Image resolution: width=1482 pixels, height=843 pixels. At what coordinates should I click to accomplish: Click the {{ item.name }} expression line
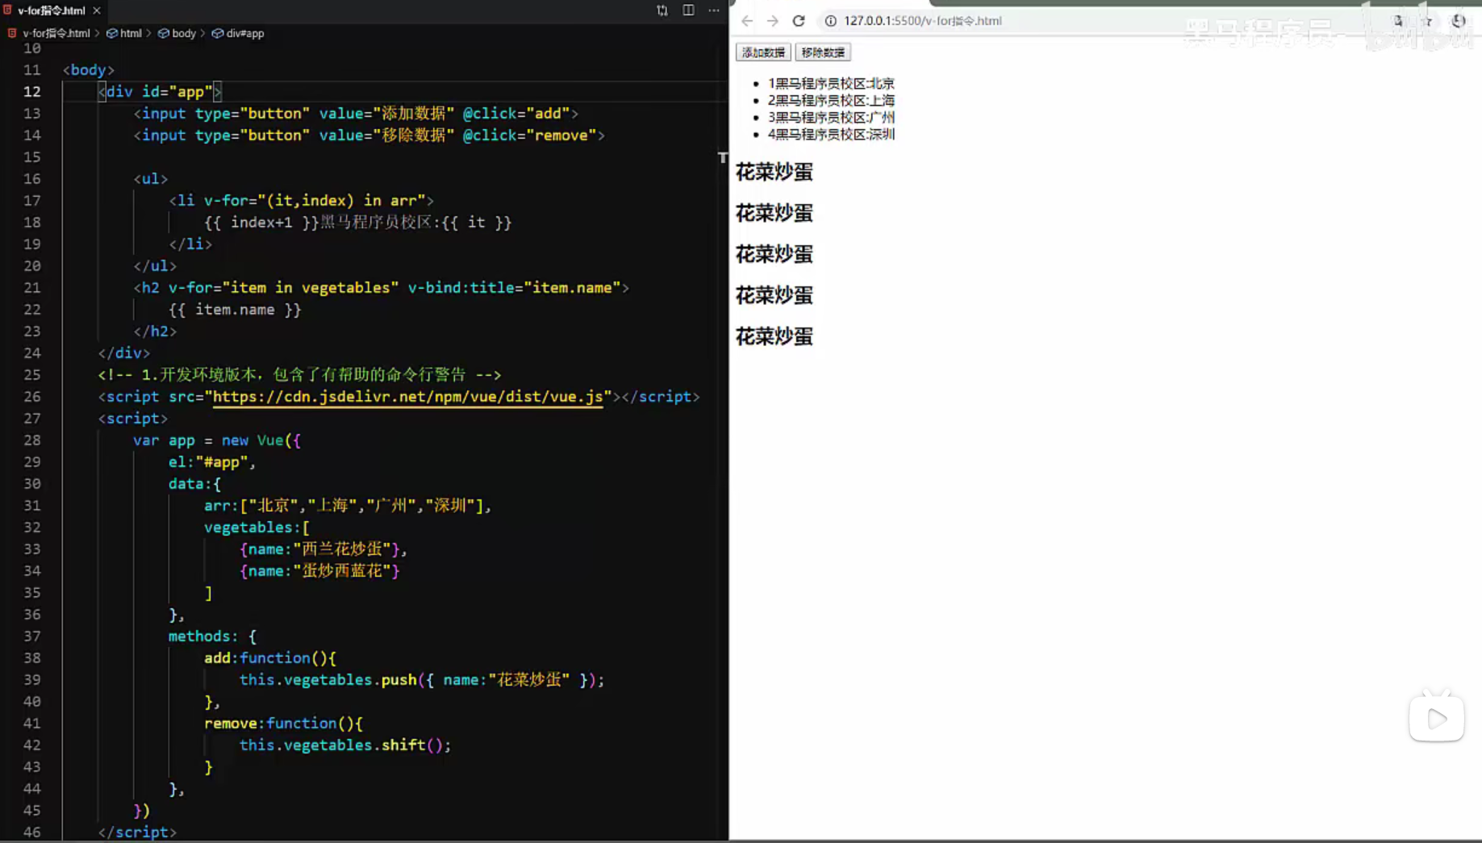pyautogui.click(x=235, y=310)
